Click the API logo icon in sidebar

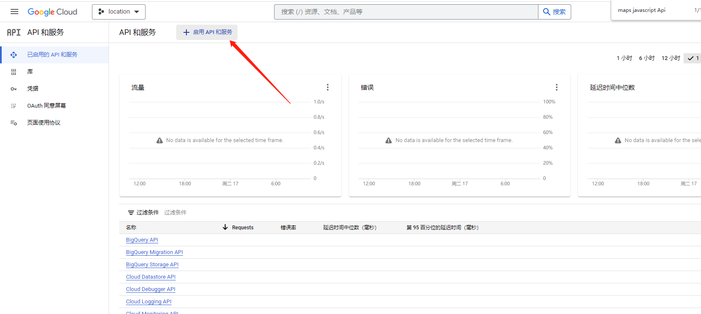pyautogui.click(x=14, y=32)
